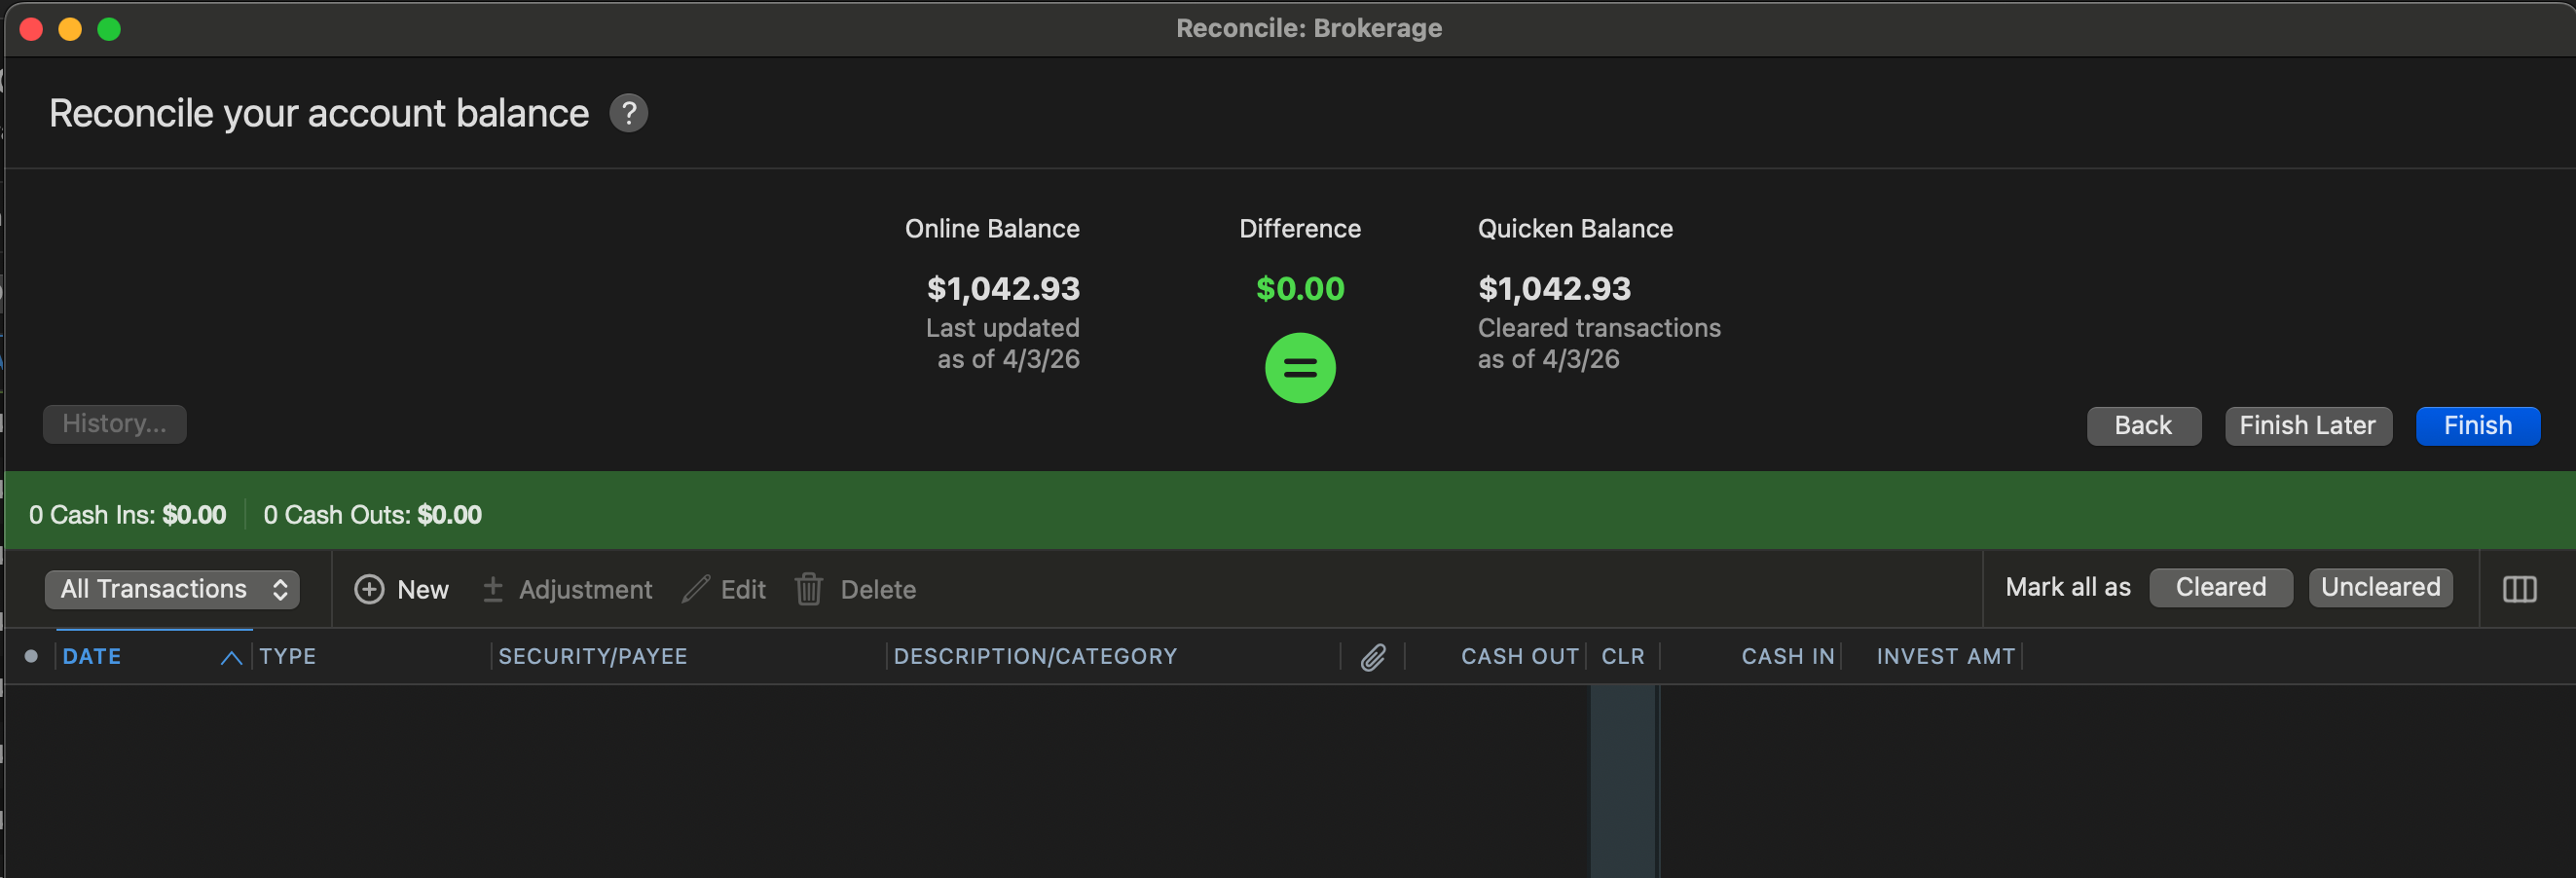
Task: Sort by the INVEST AMT column header
Action: point(1945,656)
